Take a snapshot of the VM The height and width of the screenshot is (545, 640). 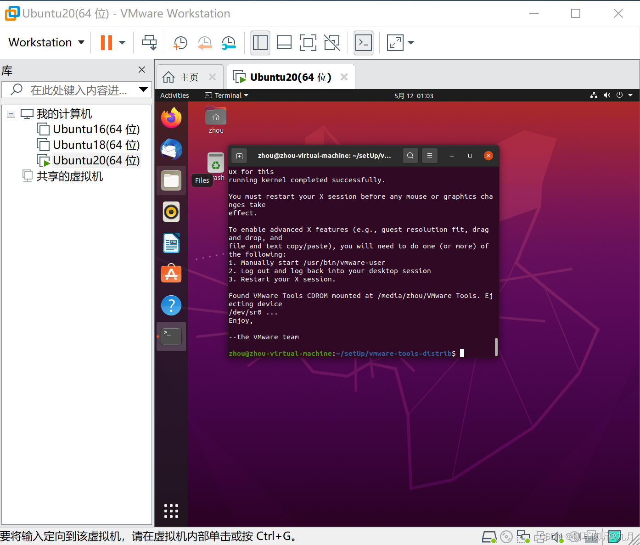[180, 43]
